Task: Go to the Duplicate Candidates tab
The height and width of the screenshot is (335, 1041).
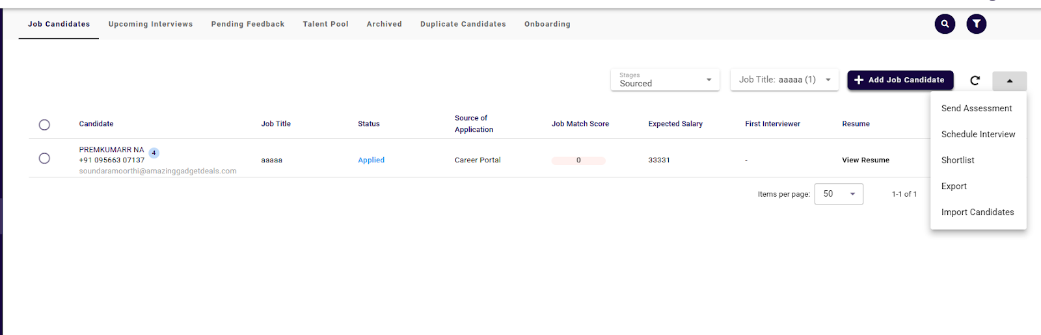Action: tap(463, 24)
